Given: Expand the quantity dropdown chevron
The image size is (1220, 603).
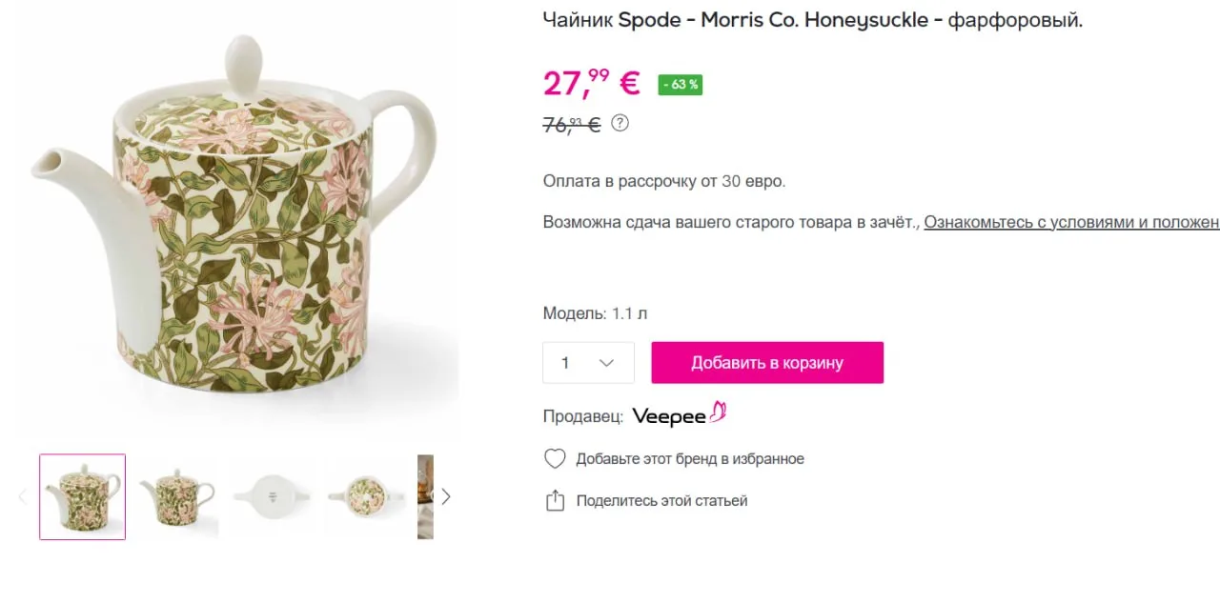Looking at the screenshot, I should coord(606,363).
